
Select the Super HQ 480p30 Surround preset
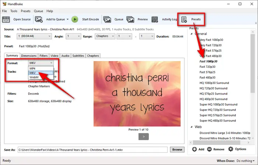click(218, 121)
